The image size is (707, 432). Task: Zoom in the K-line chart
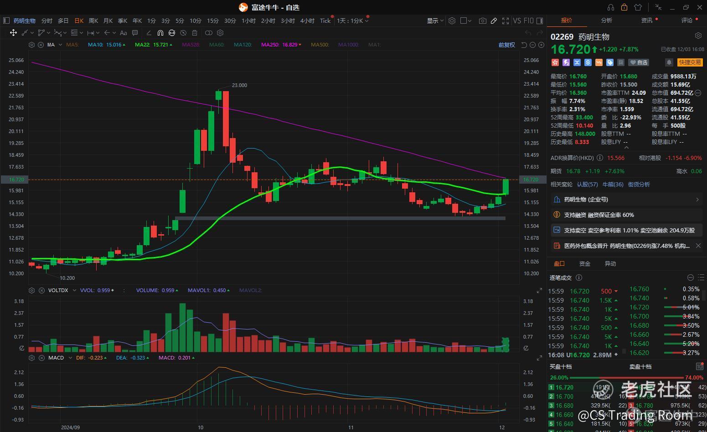tap(541, 45)
